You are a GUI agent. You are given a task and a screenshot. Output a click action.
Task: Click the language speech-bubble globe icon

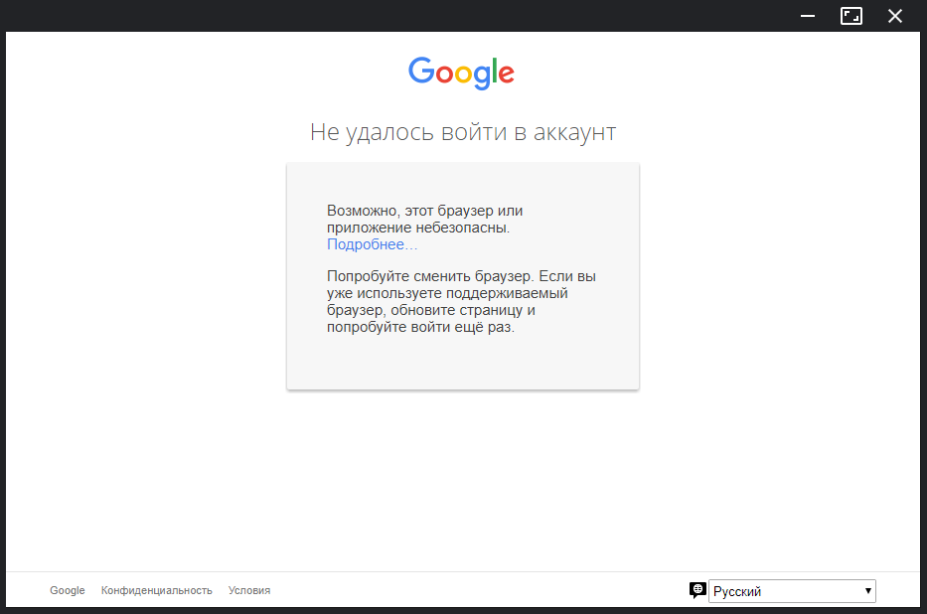tap(697, 590)
